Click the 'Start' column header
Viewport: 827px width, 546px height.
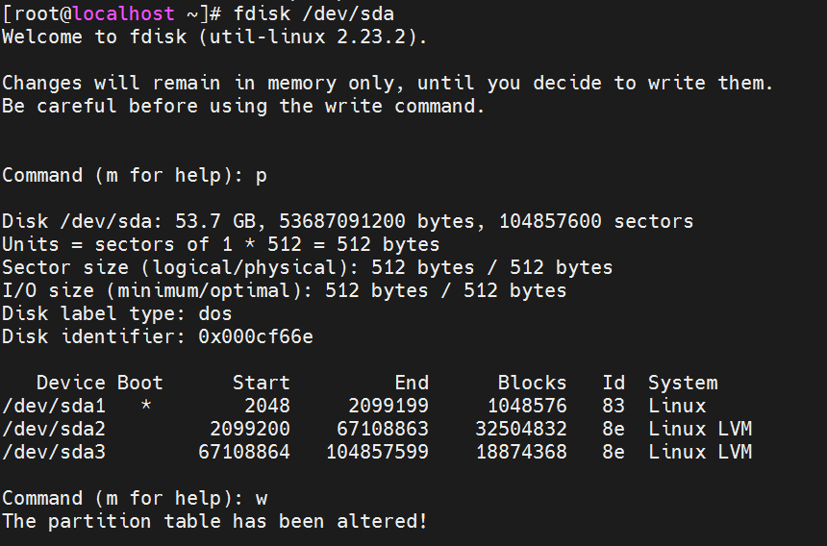tap(261, 383)
